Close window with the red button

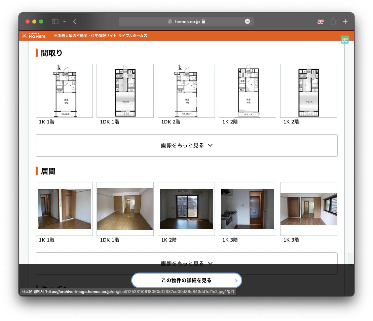coord(28,22)
